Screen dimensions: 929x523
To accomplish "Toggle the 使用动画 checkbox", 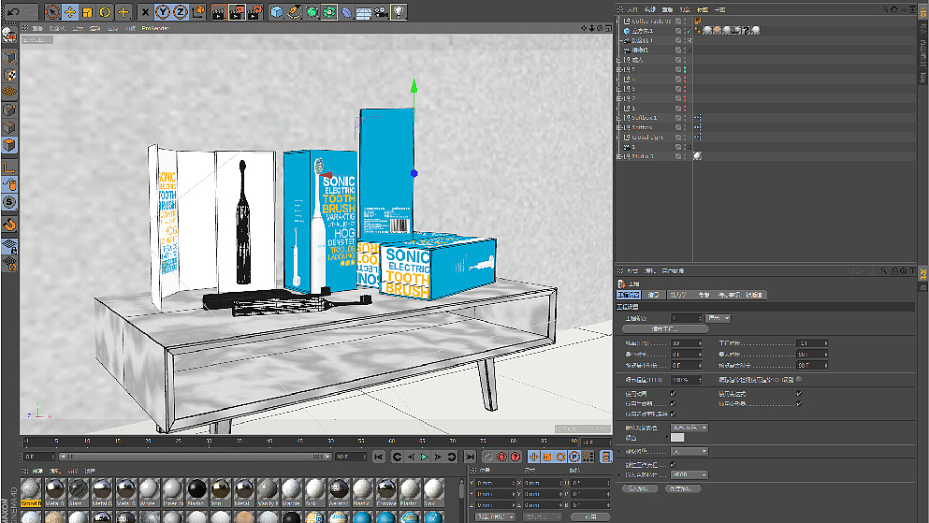I will tap(673, 393).
